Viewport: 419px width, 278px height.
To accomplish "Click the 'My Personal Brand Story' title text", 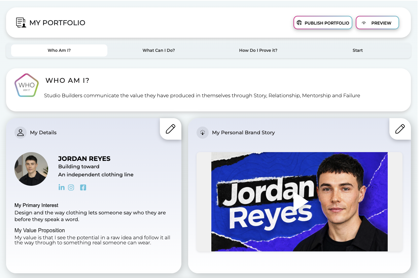I will (243, 133).
